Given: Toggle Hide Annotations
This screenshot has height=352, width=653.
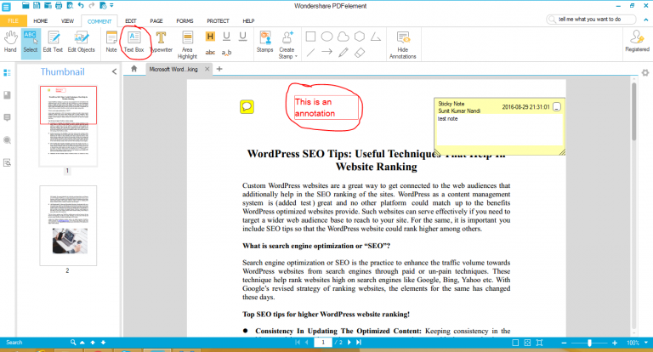Looking at the screenshot, I should [403, 44].
